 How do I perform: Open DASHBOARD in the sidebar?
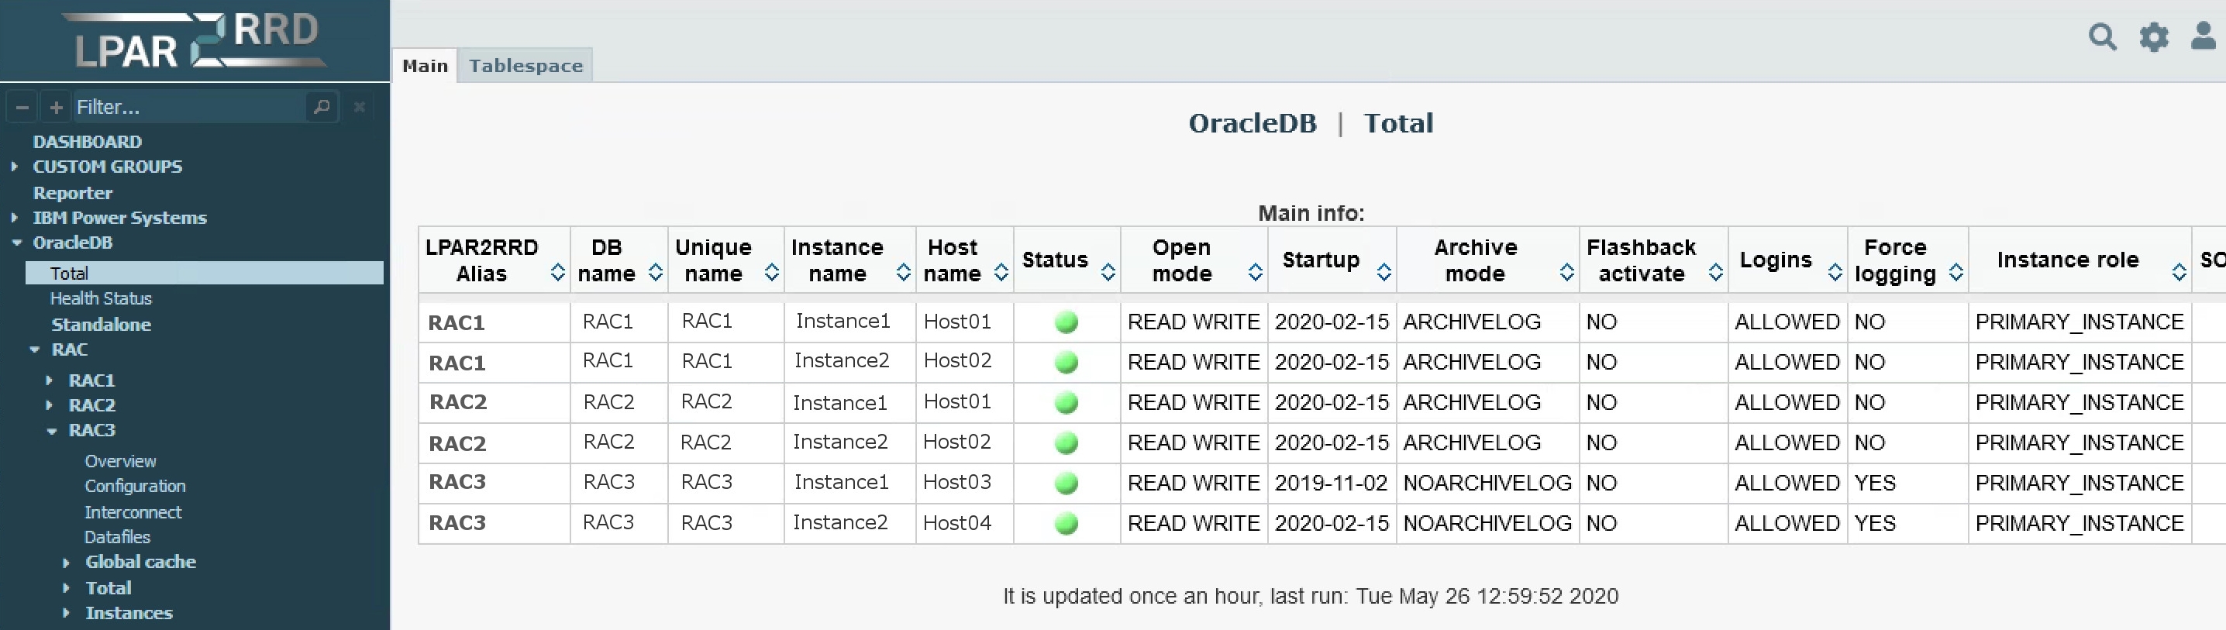[88, 142]
